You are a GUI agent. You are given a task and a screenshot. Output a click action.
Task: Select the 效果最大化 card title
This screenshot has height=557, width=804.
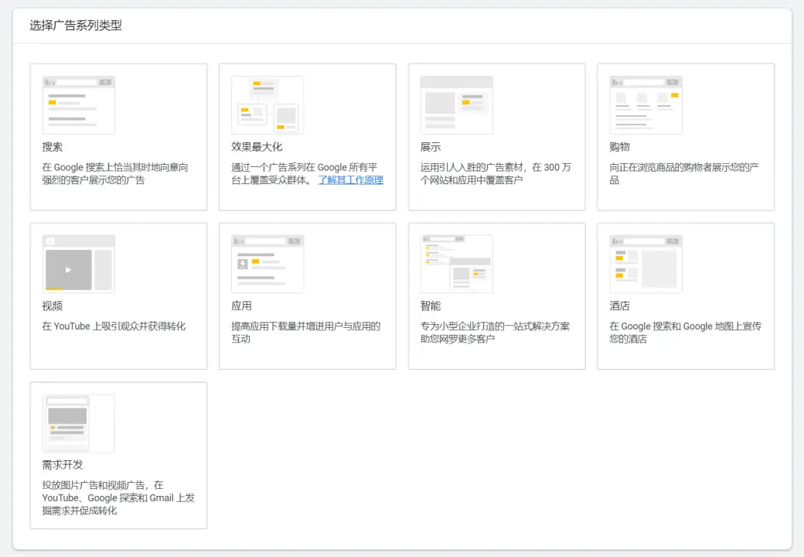pos(257,147)
